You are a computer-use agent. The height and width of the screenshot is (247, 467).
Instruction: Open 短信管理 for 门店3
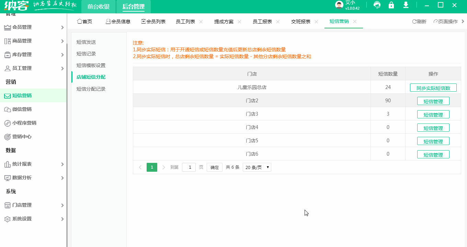(433, 114)
